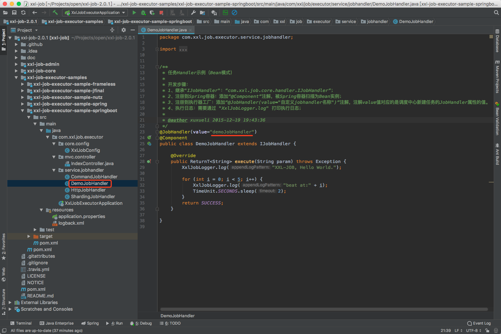Hide the Project panel with minus icon
Screen dimensions: 501x334
click(x=133, y=30)
